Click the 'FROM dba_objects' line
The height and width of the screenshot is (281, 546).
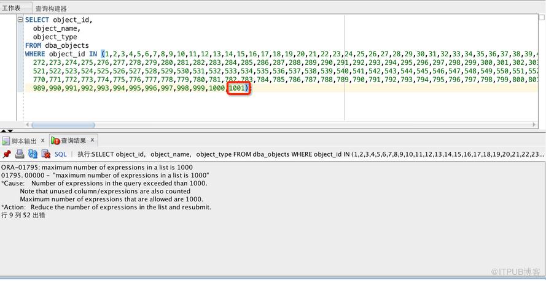pos(57,45)
